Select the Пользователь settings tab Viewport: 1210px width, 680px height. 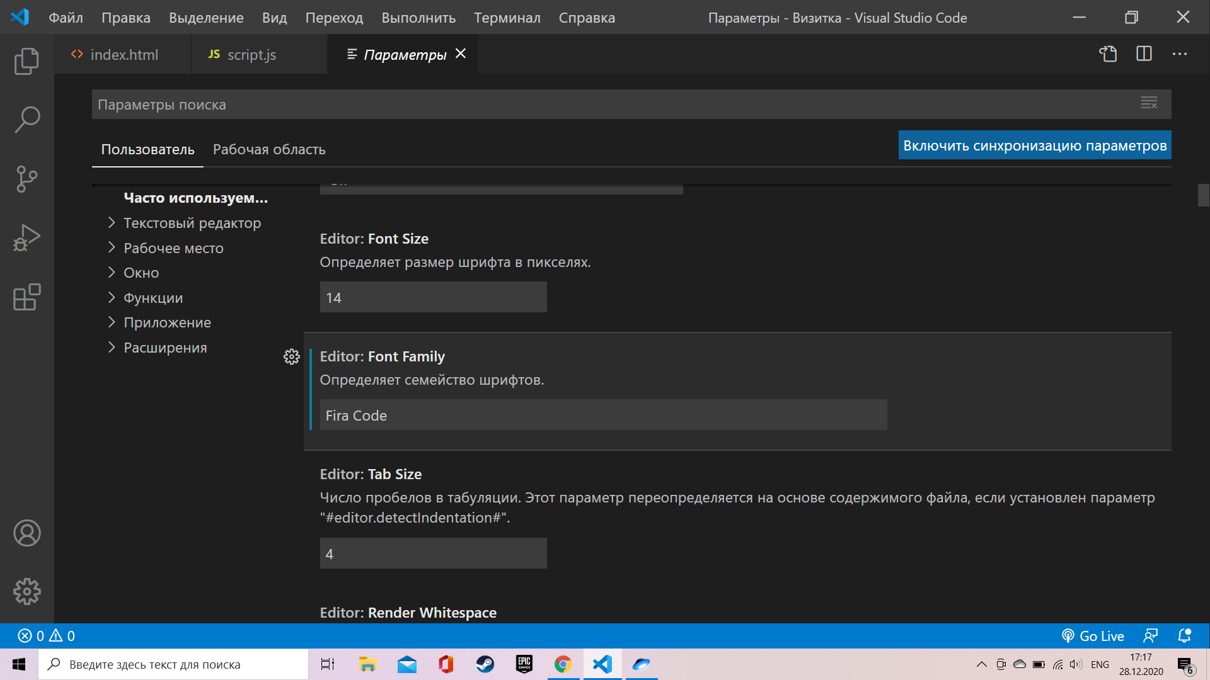coord(147,150)
